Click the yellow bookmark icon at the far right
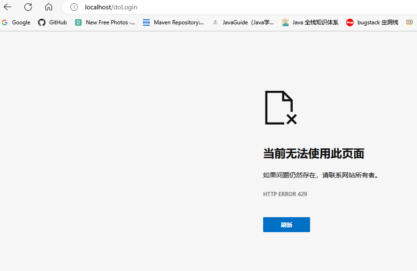 [409, 22]
